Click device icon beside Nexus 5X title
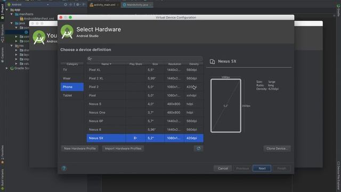This screenshot has width=341, height=192. click(x=212, y=61)
